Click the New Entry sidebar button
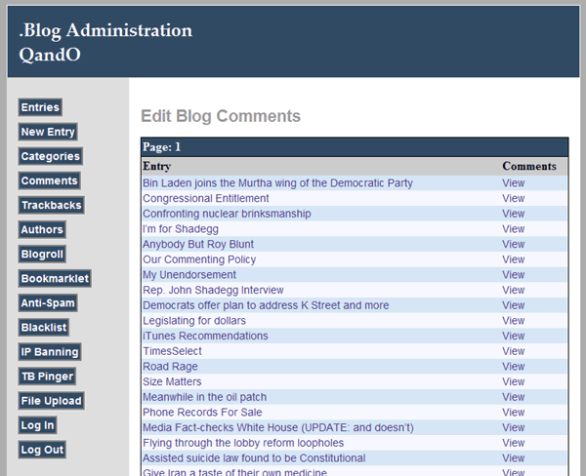The image size is (586, 476). [48, 132]
